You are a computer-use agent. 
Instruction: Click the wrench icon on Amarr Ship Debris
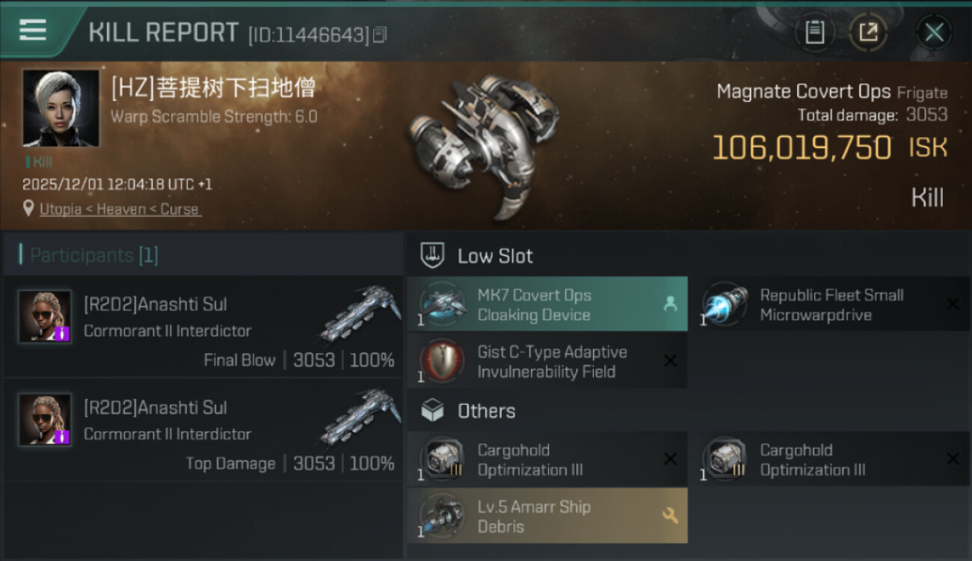coord(669,515)
